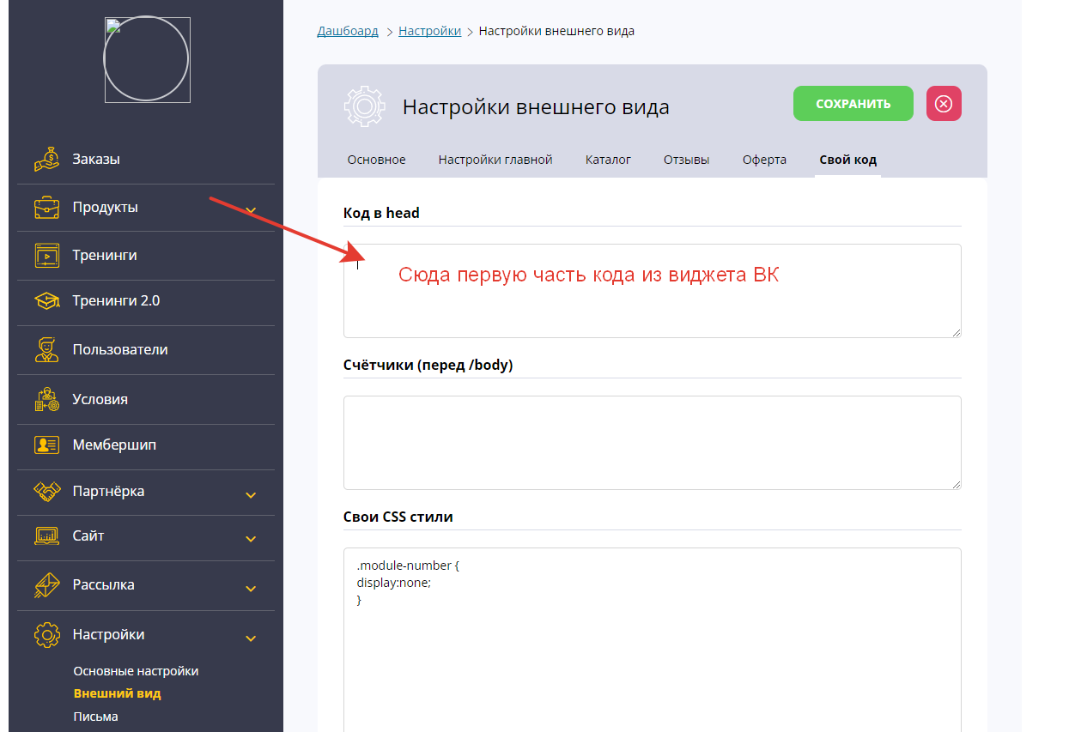Click the green Сохранить button
The image size is (1075, 732).
[853, 104]
